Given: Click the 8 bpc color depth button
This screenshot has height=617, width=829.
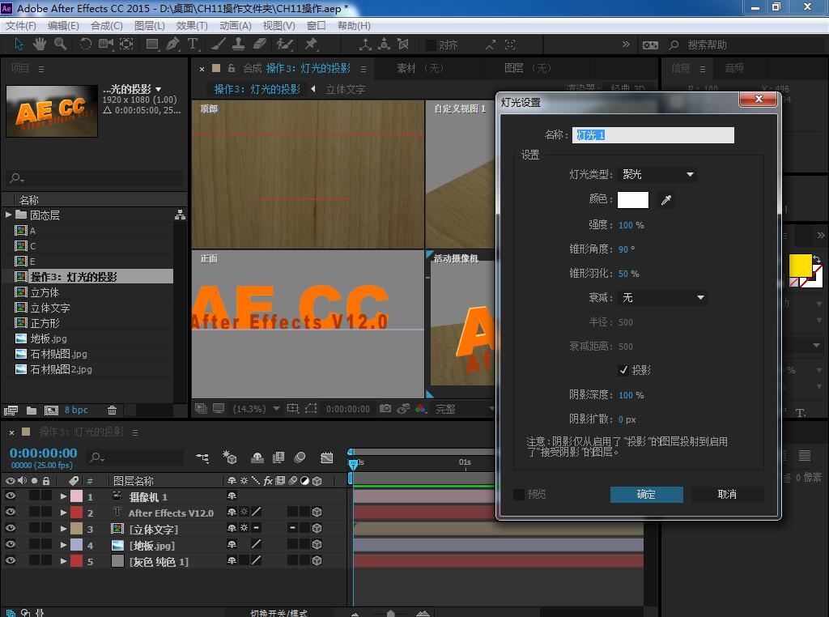Looking at the screenshot, I should click(77, 410).
